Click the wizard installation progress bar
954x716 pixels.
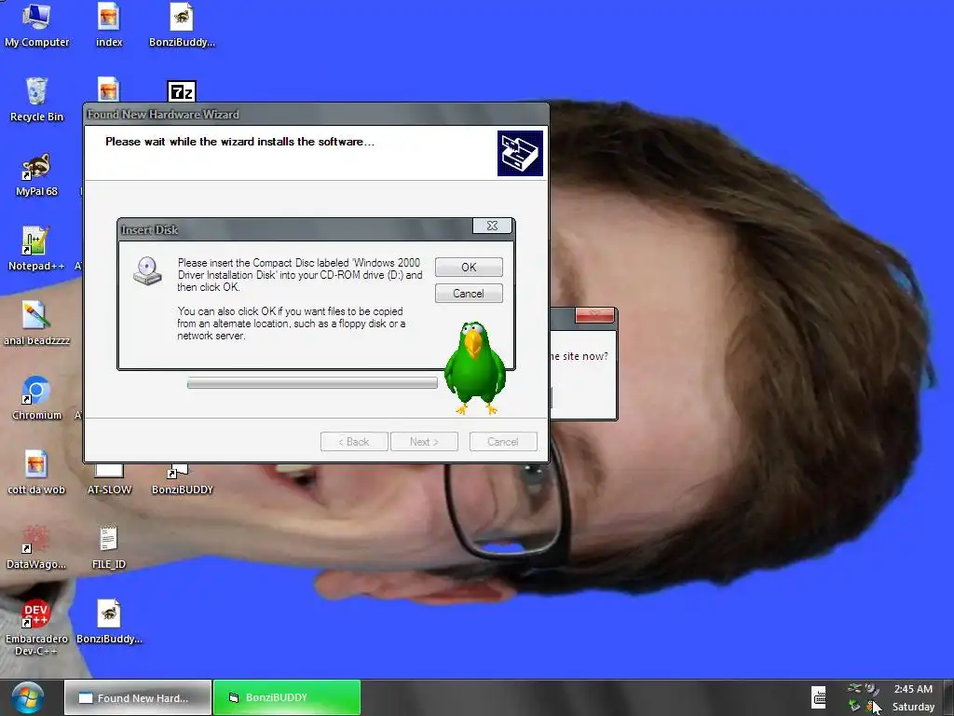click(312, 383)
